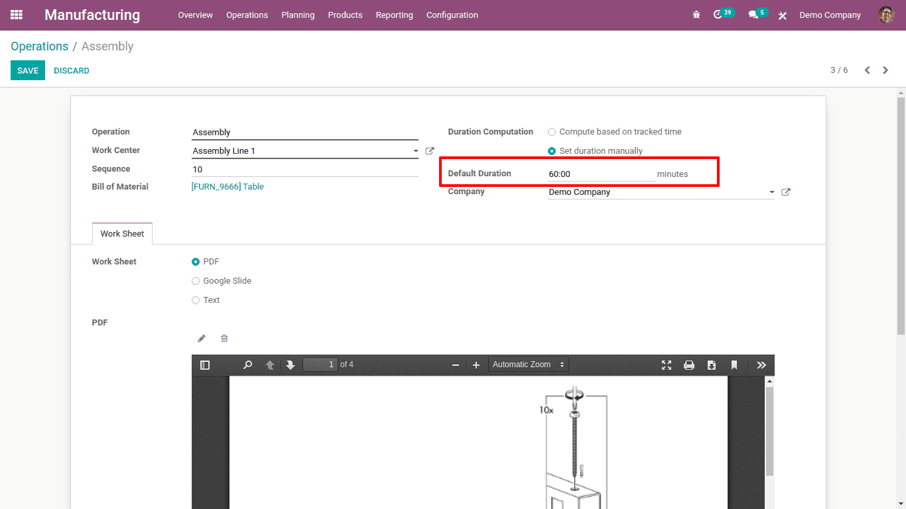The width and height of the screenshot is (906, 509).
Task: Open the Demo Company switcher
Action: click(830, 15)
